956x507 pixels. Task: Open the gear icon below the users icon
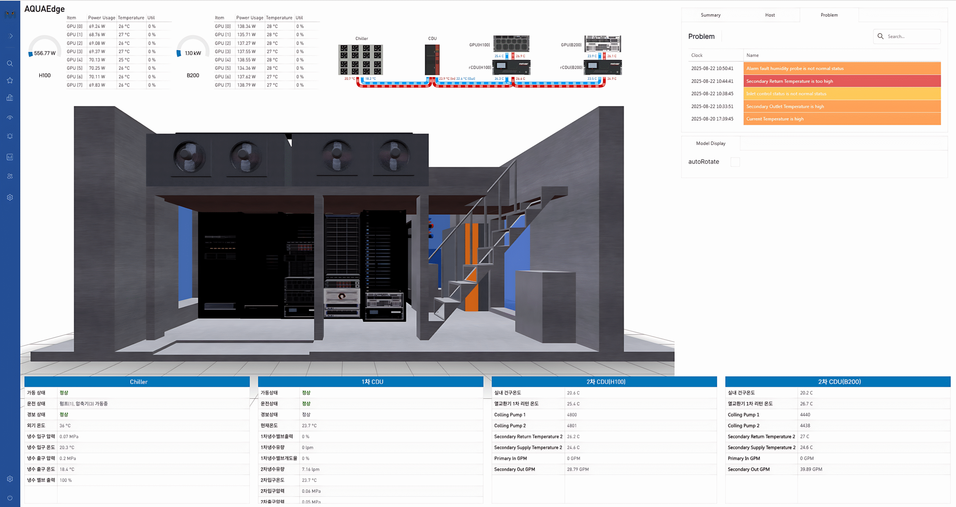pyautogui.click(x=10, y=197)
